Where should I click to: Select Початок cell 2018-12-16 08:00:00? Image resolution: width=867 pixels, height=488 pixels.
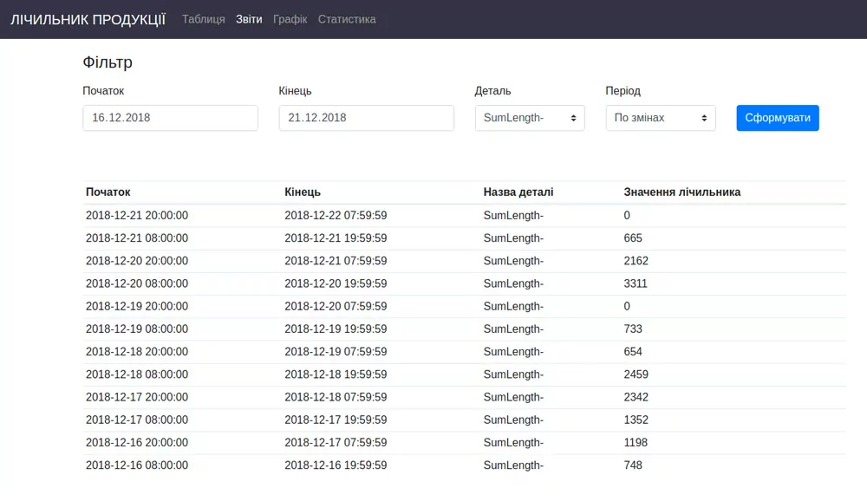137,465
